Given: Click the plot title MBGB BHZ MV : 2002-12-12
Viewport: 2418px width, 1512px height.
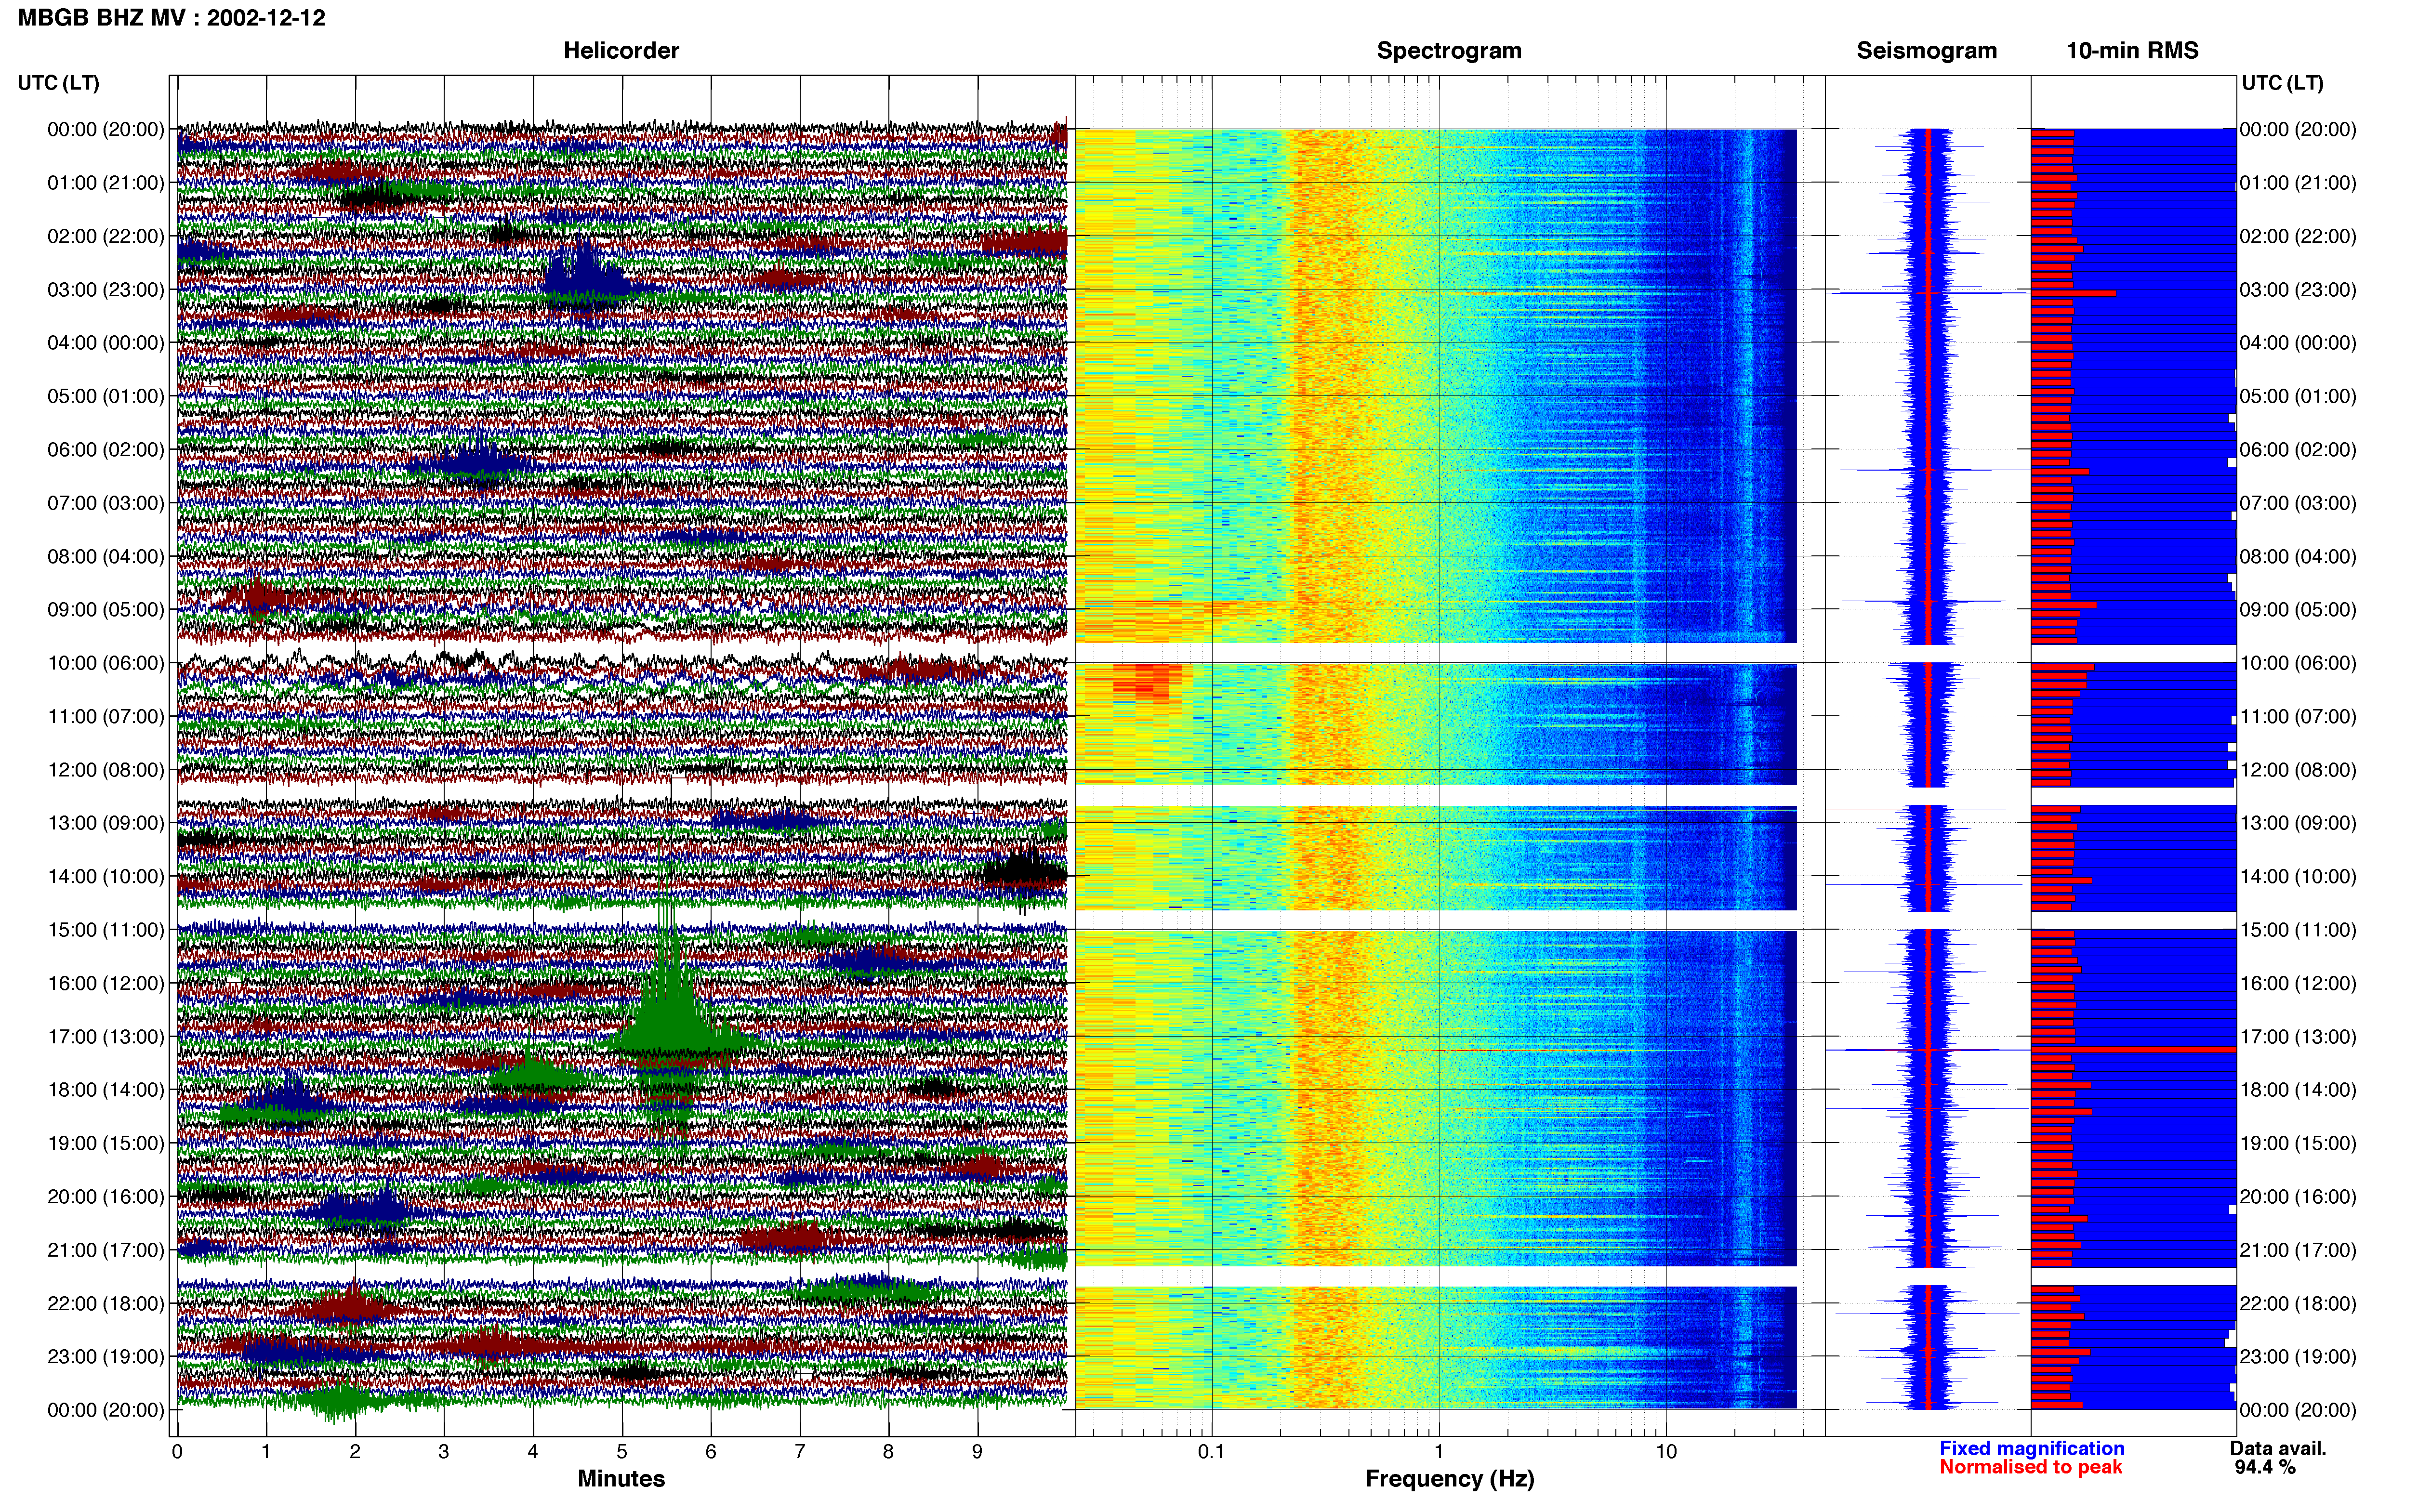Looking at the screenshot, I should pos(171,18).
